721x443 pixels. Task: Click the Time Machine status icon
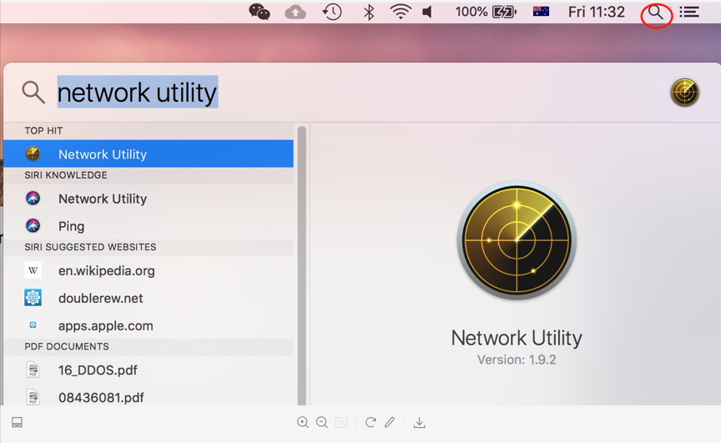coord(332,13)
